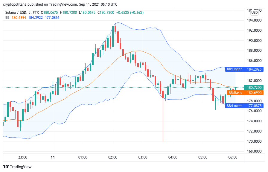Click the TradingView logo icon
Viewport: 268px width, 172px height.
6,167
